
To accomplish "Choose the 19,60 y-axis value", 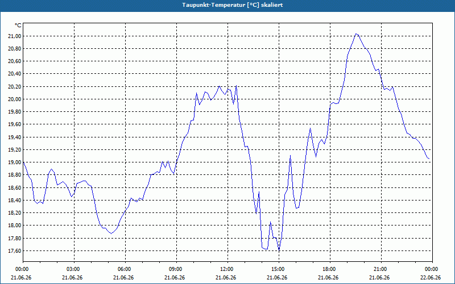I will 14,124.
